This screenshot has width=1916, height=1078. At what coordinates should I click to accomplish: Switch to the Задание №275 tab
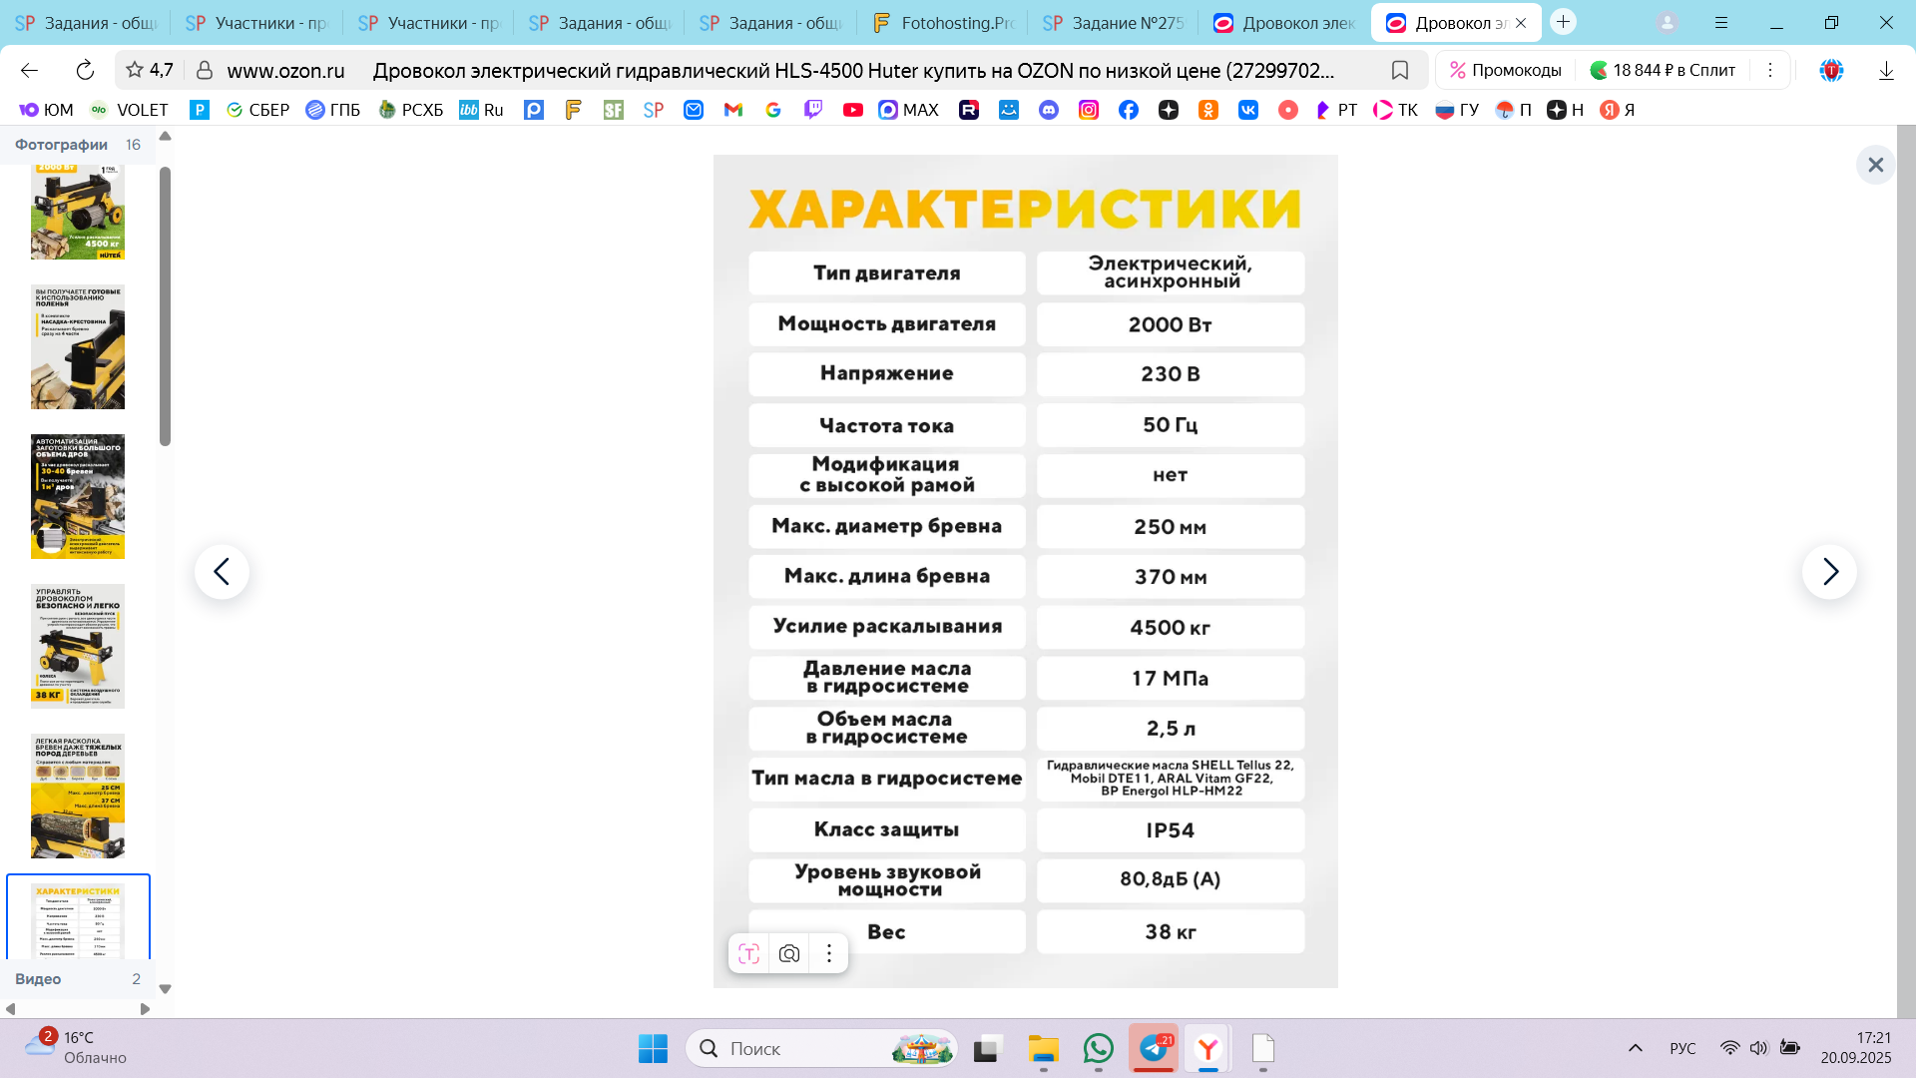[1113, 22]
